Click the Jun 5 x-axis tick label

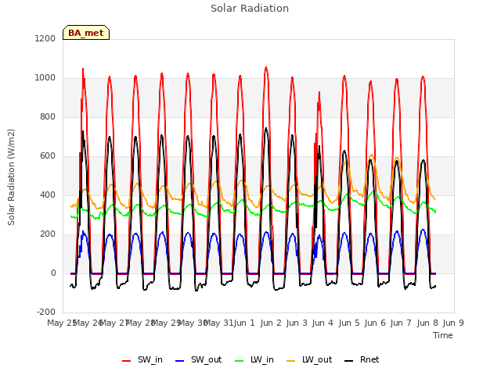coord(349,323)
